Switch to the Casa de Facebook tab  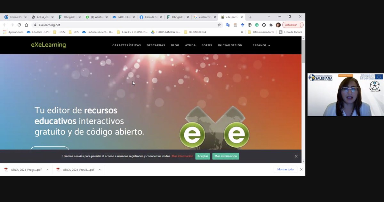point(151,17)
